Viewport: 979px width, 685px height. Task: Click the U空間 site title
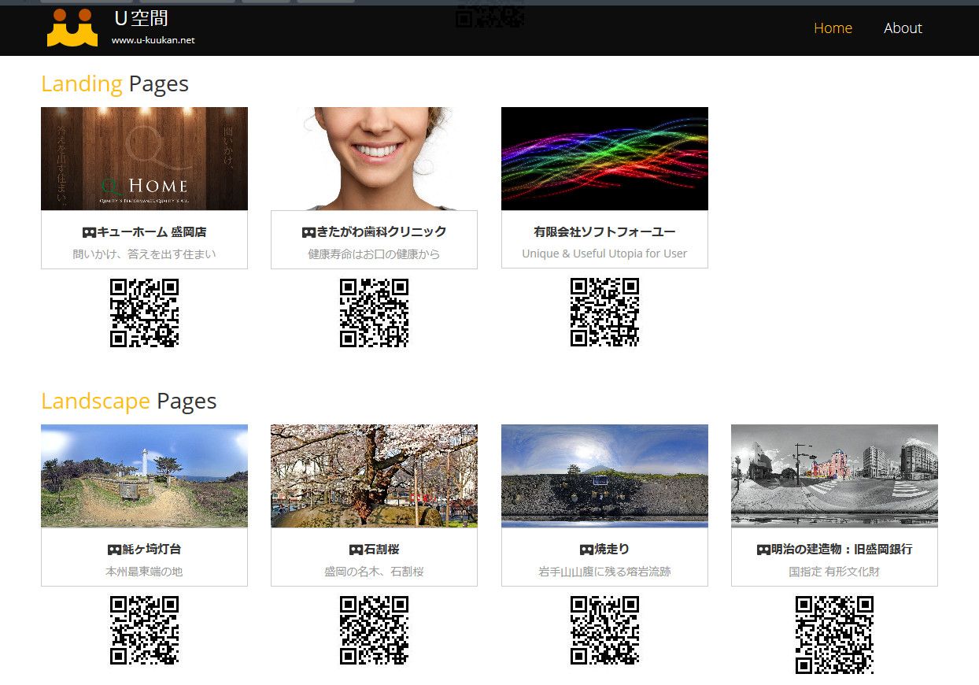coord(141,18)
